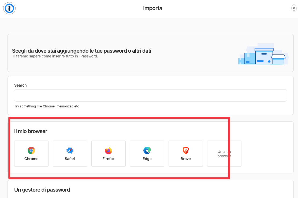Click the Un gestore di password heading

click(x=42, y=190)
